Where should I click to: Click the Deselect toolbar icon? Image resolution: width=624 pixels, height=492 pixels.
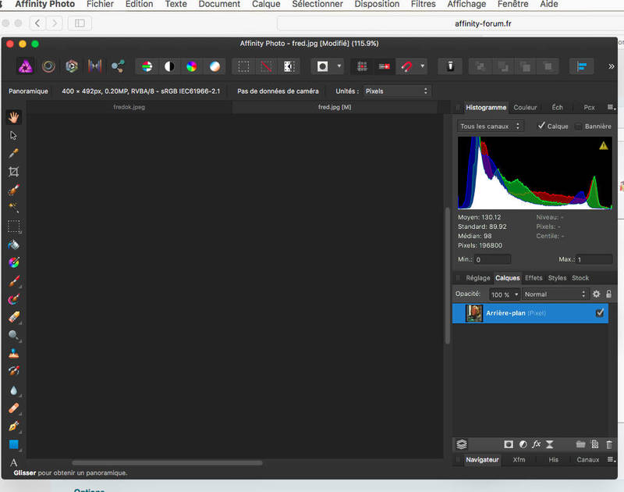tap(266, 66)
